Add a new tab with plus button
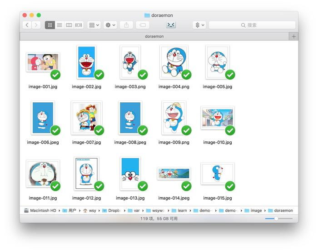The height and width of the screenshot is (251, 318). pos(293,36)
